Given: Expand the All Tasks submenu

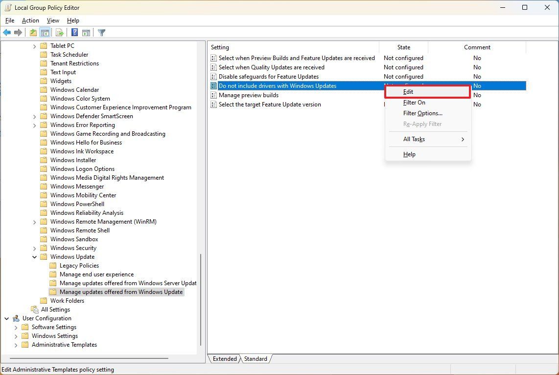Looking at the screenshot, I should pyautogui.click(x=415, y=139).
